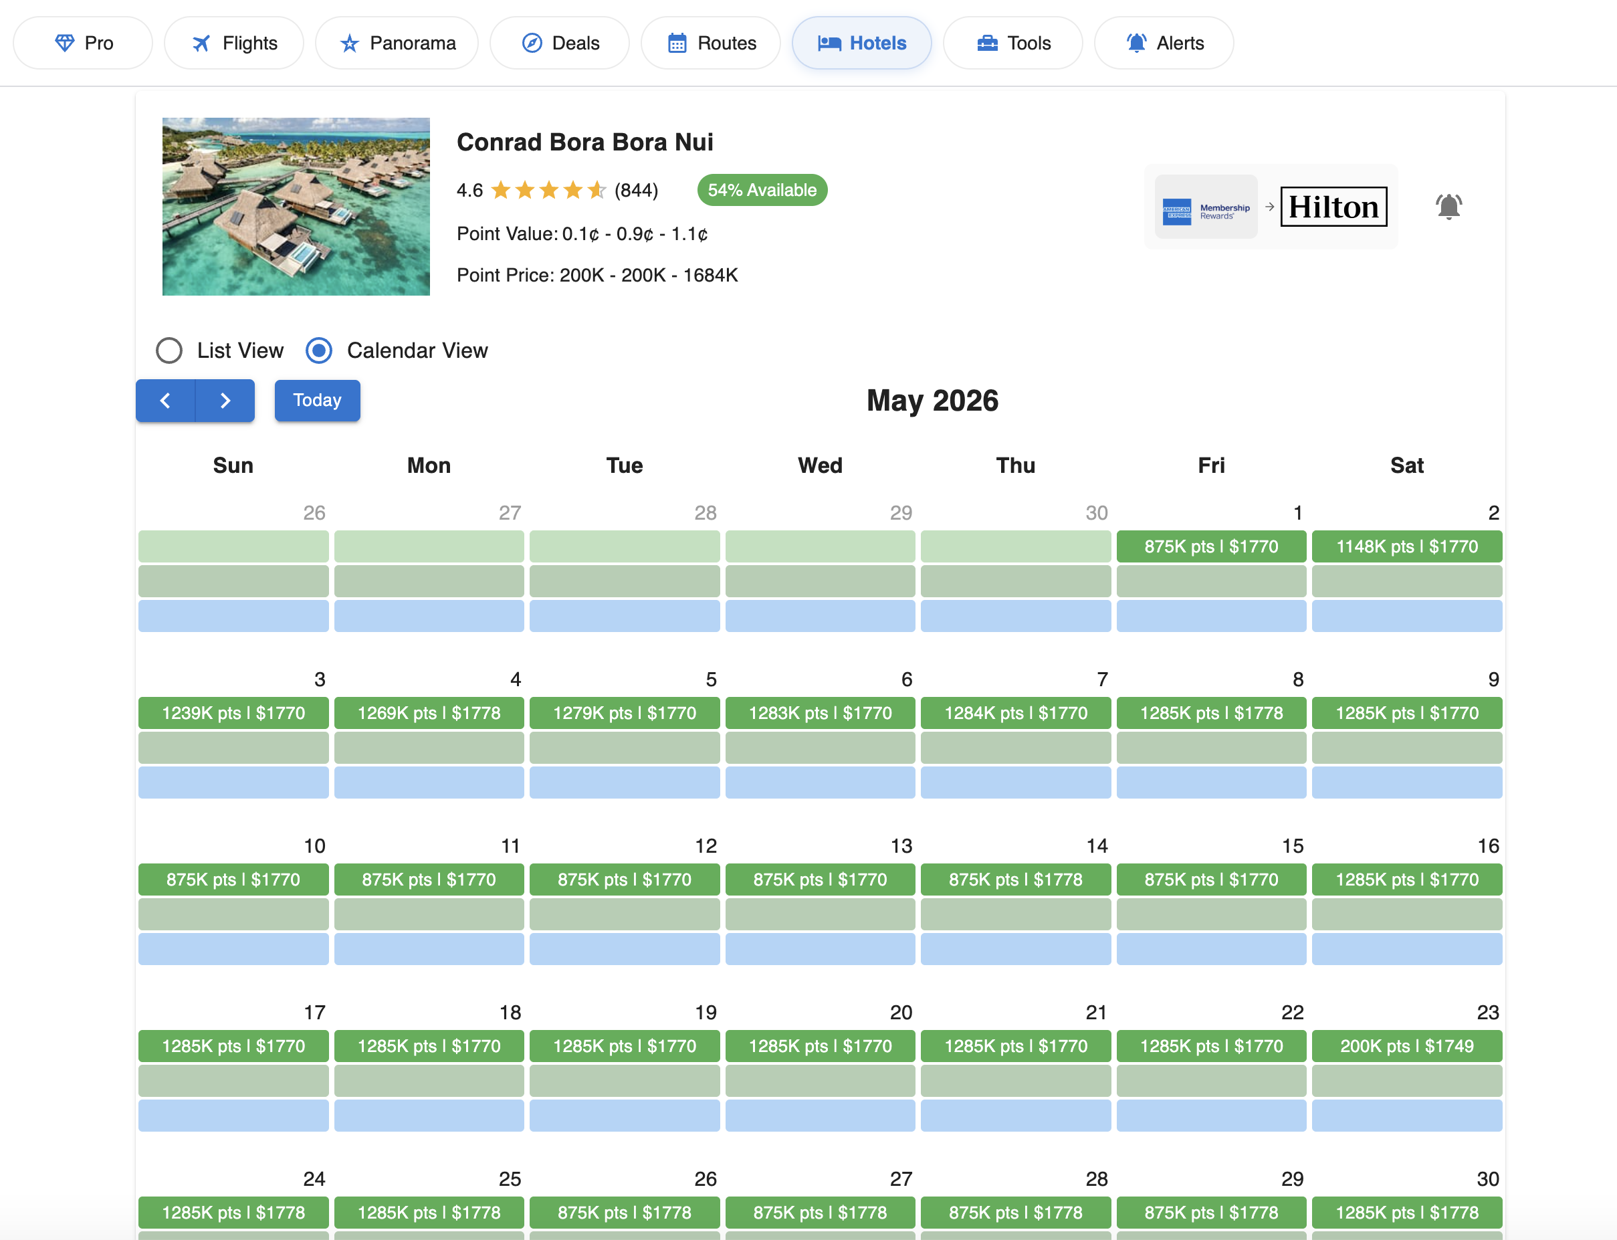1617x1240 pixels.
Task: Go to the Deals tab
Action: point(560,43)
